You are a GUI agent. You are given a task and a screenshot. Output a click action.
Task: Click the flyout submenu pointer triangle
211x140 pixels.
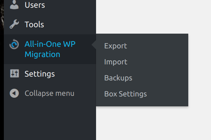click(x=94, y=46)
